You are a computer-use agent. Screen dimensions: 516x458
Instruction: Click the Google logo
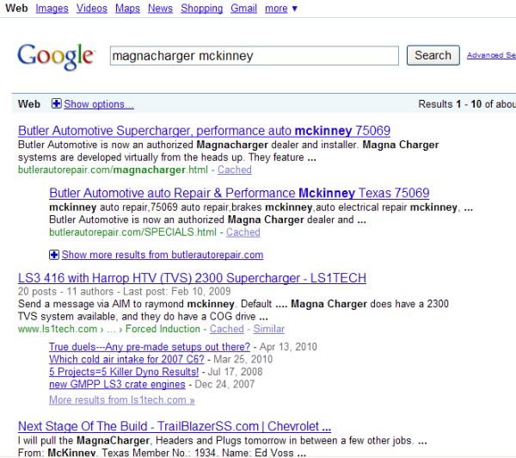[x=55, y=56]
